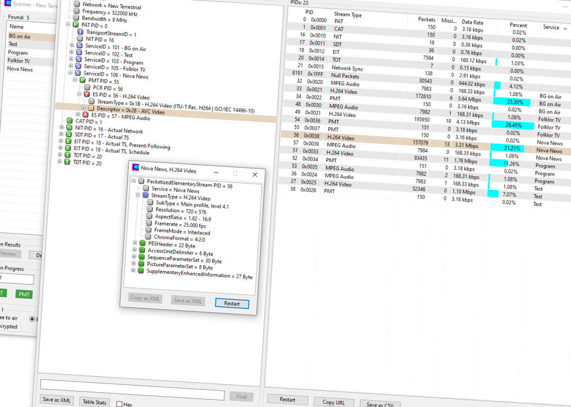Click the EIT Present/Following icon
The height and width of the screenshot is (407, 571).
[x=68, y=141]
